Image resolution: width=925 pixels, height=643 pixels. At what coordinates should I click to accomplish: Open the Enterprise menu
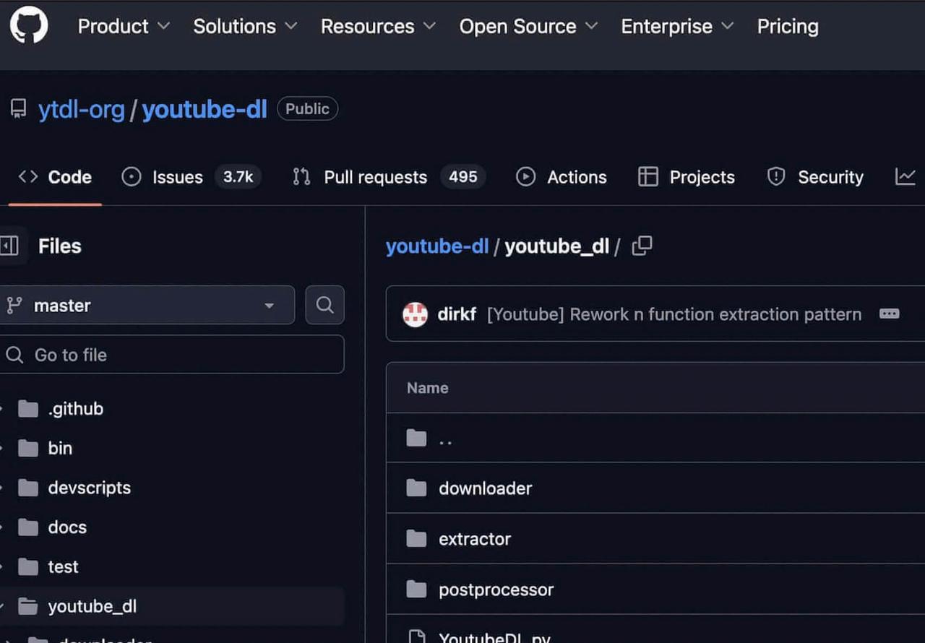[677, 27]
